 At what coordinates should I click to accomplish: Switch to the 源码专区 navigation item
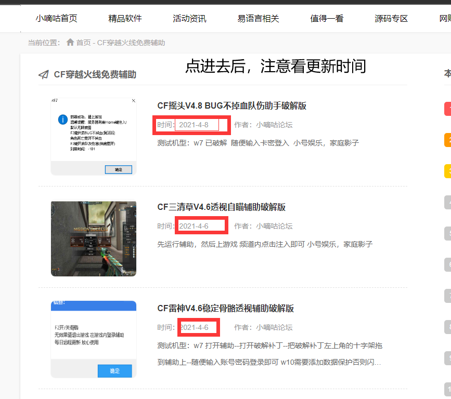[x=391, y=19]
